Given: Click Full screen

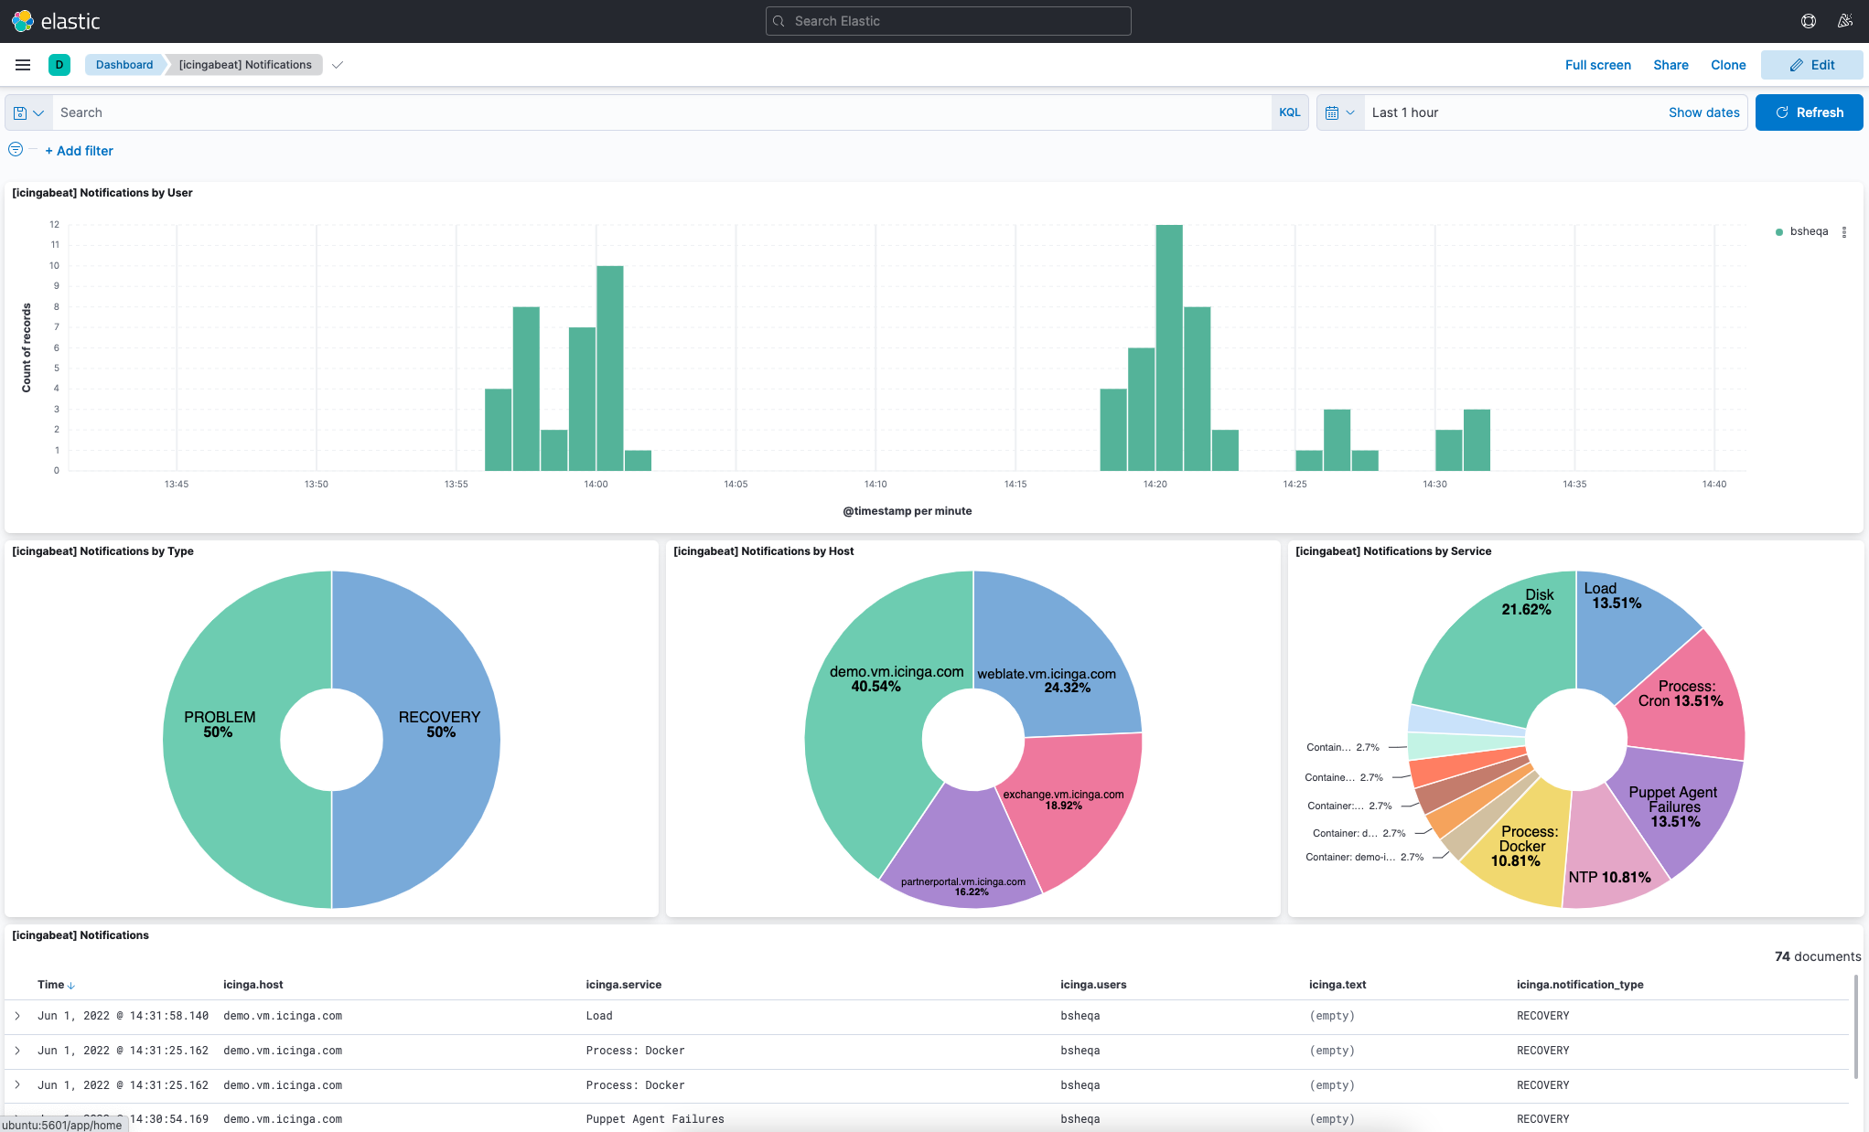Looking at the screenshot, I should coord(1598,65).
